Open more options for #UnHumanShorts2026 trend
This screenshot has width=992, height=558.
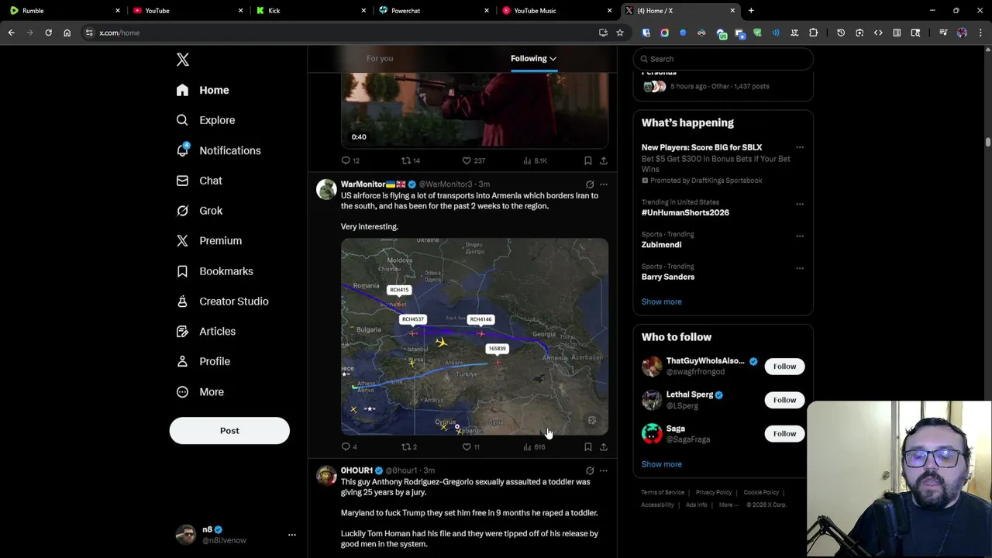click(800, 204)
